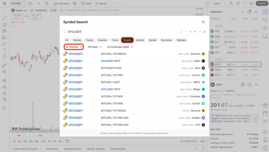Add symbol to watchlist plus icon
269x152 pixels.
pos(243,12)
